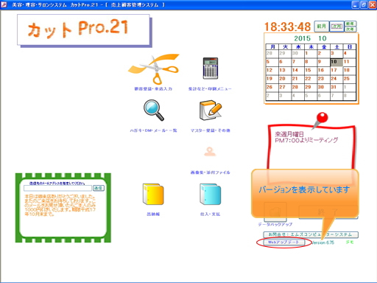Open the yellow binder cash book
Screen dimensions: 377x283
(x=153, y=194)
